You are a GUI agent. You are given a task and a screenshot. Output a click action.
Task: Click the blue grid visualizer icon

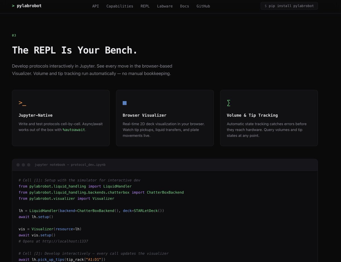tap(124, 103)
